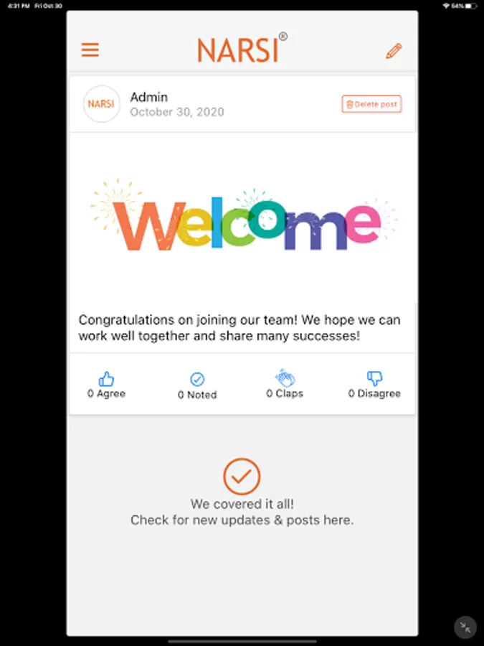Click the thumbs-up Agree icon

106,378
